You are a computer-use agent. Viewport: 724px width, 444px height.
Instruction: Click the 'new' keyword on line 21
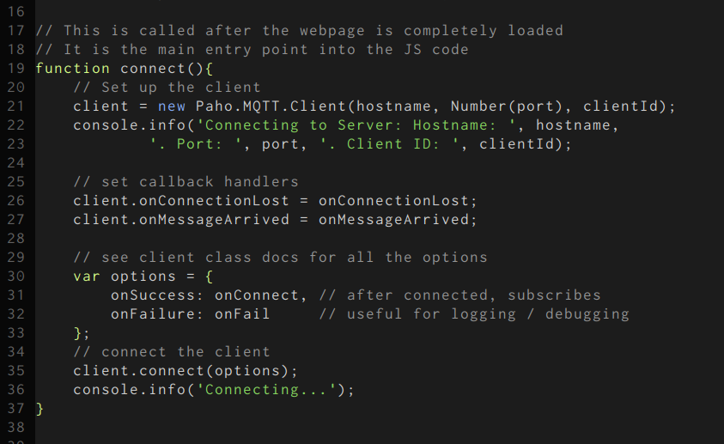[172, 106]
